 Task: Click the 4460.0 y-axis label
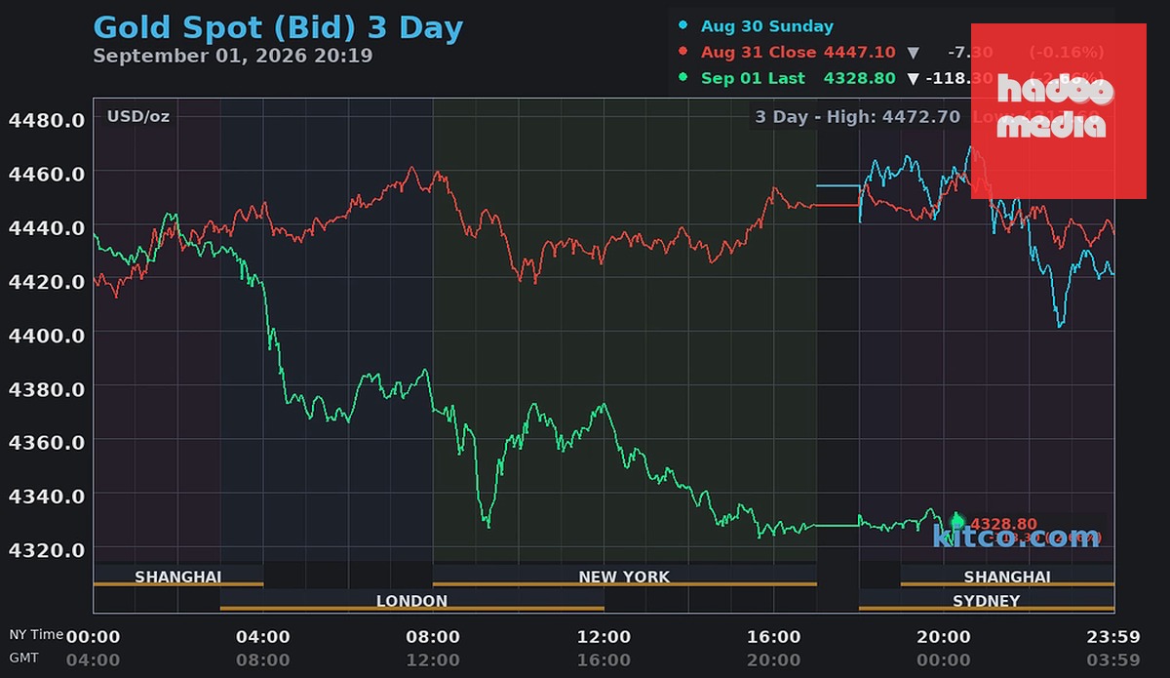[x=46, y=174]
